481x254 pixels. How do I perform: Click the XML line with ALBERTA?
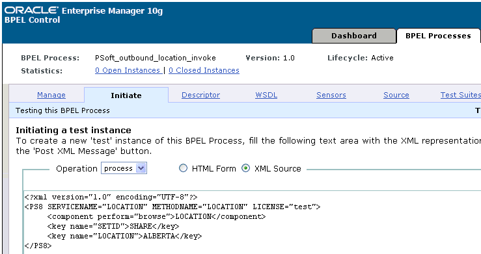(x=124, y=236)
